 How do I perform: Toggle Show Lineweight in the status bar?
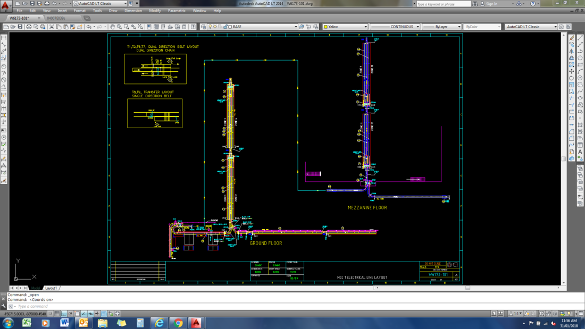click(x=97, y=314)
